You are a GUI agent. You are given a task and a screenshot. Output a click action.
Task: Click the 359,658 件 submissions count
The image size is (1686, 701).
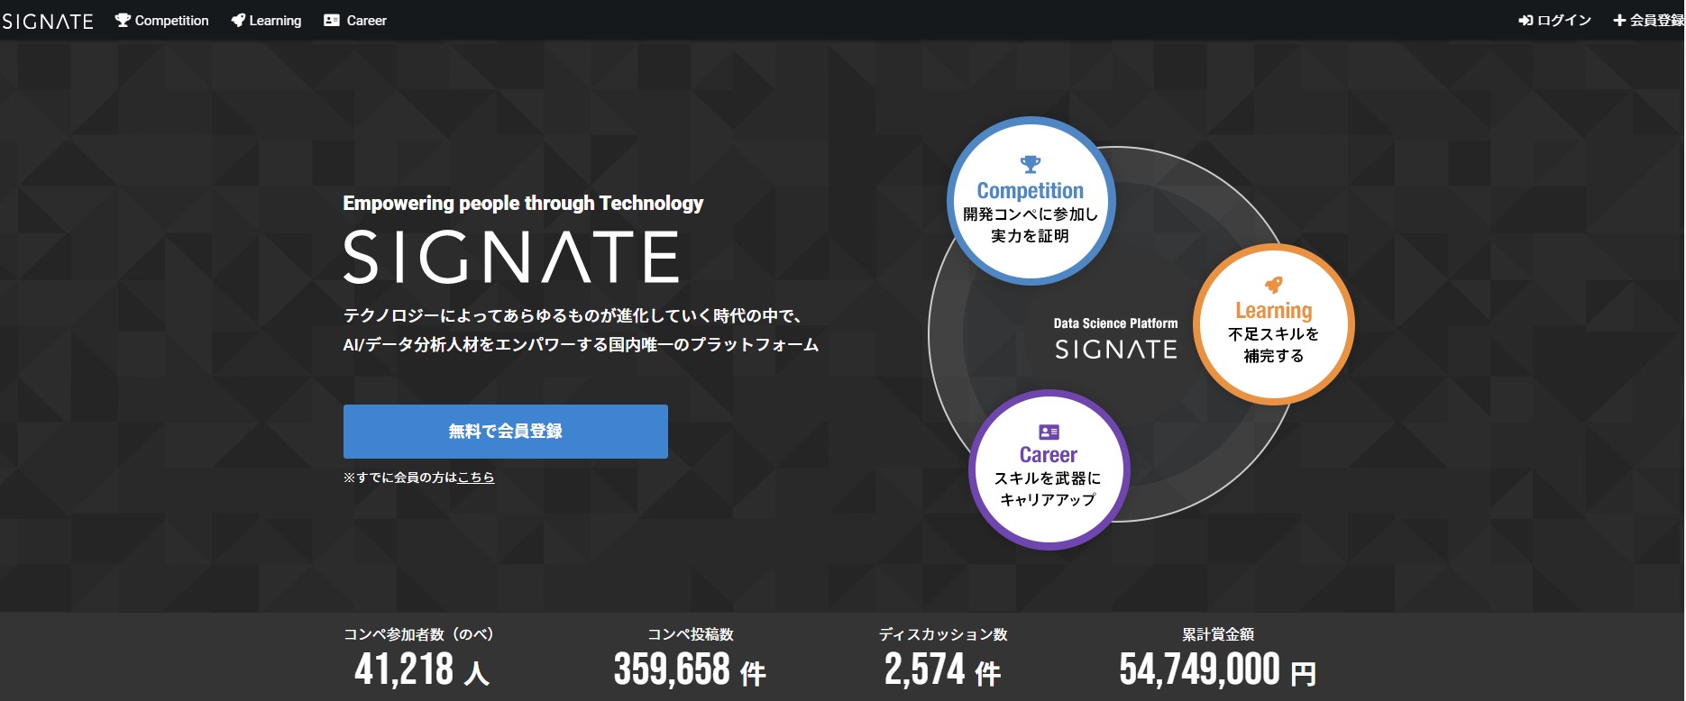[690, 669]
